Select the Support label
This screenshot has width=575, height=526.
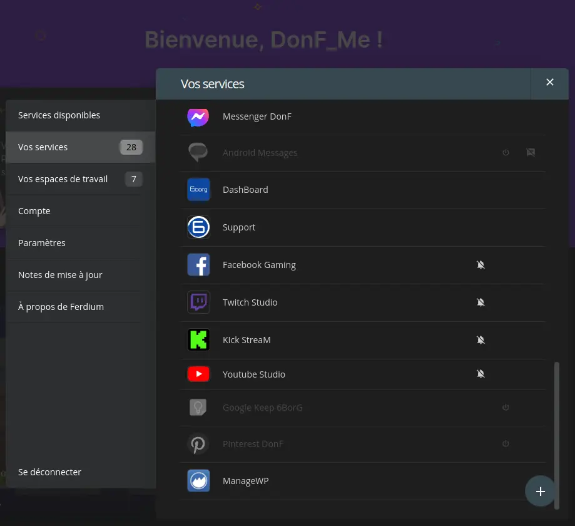pos(239,227)
